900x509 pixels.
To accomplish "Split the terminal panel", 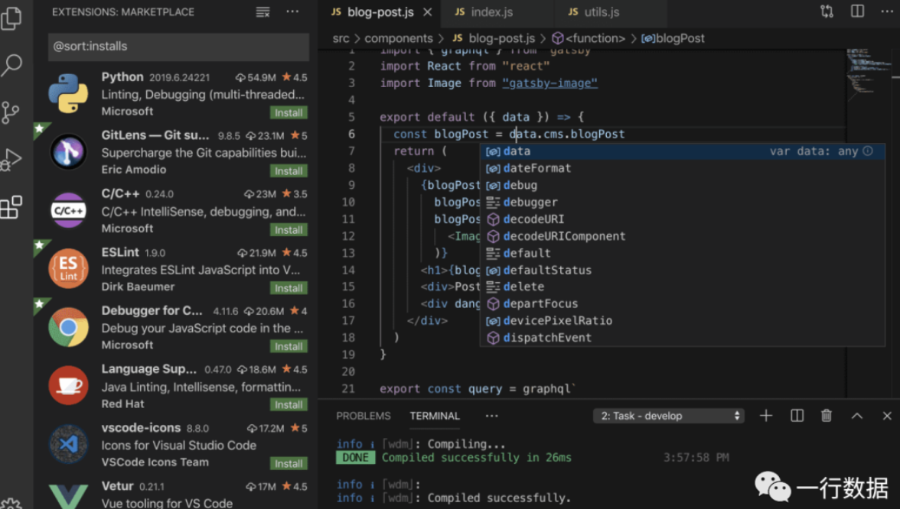I will (x=797, y=416).
